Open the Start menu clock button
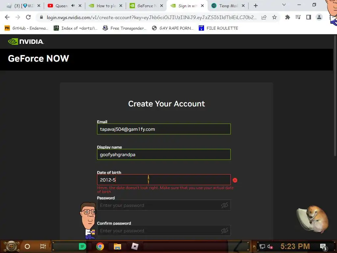The height and width of the screenshot is (253, 337). [12, 246]
